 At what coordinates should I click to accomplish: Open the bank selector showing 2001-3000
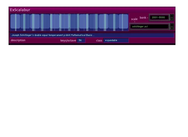point(159,18)
